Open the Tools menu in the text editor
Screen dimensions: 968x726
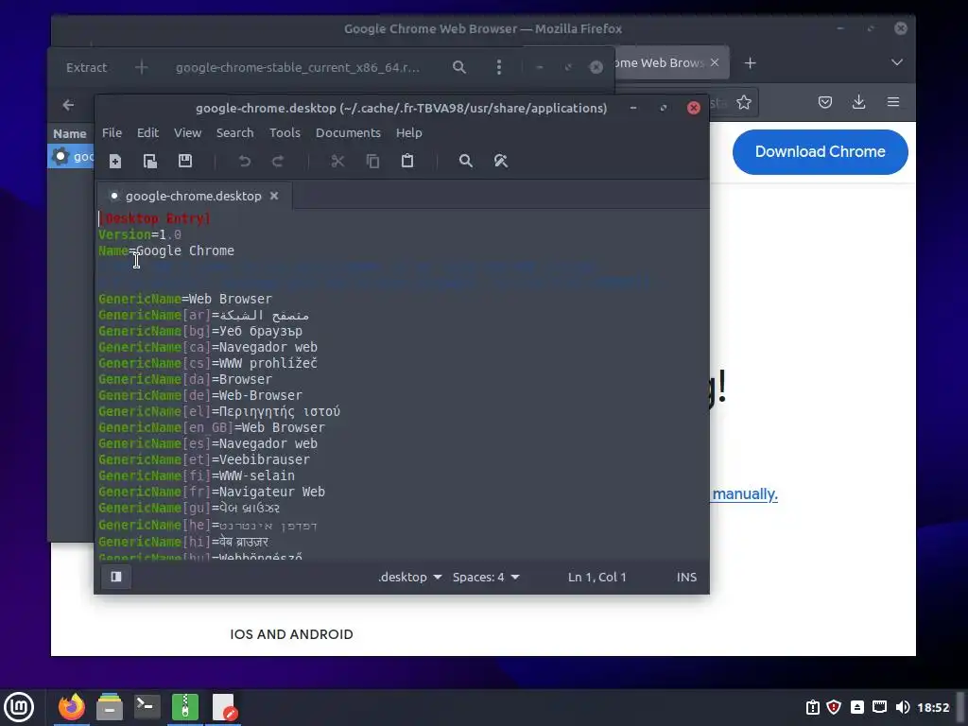[285, 132]
